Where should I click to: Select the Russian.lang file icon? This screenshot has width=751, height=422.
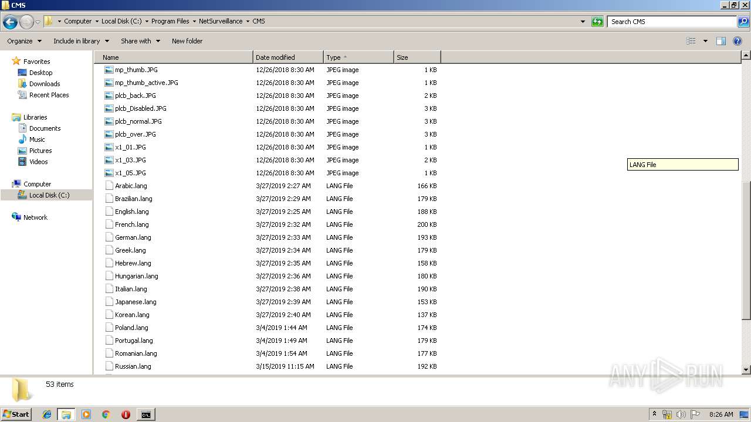[109, 366]
